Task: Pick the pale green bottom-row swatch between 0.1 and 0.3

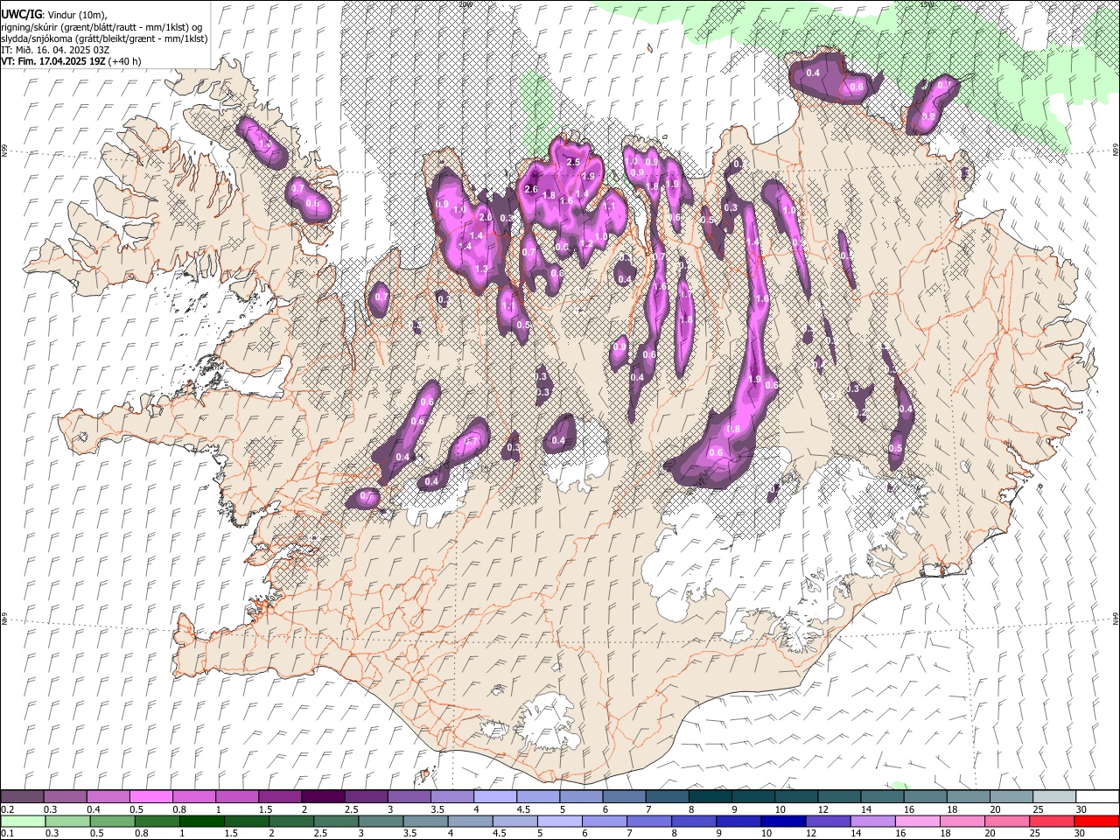Action: (22, 821)
